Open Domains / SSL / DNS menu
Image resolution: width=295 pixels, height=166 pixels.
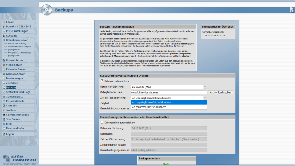[18, 26]
